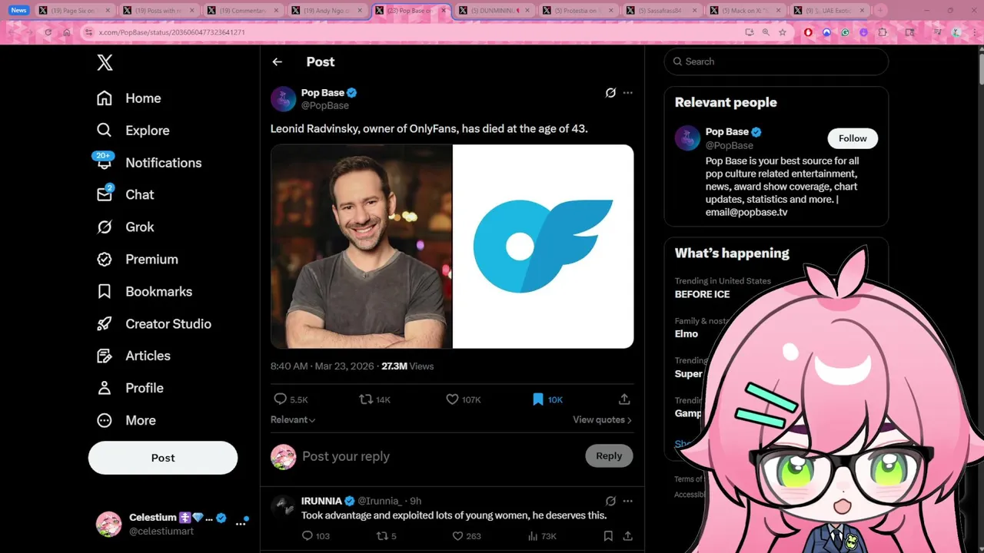
Task: Switch to Andy Ngo browser tab
Action: 327,11
